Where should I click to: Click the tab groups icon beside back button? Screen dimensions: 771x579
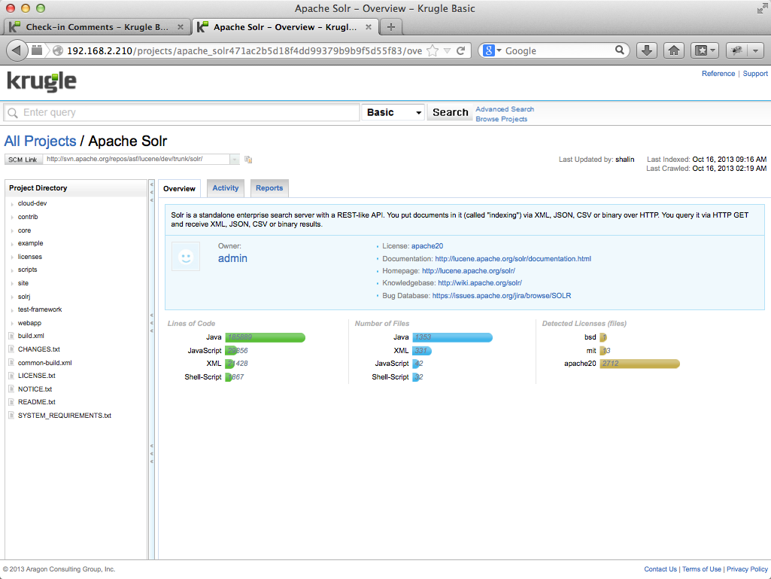point(37,50)
